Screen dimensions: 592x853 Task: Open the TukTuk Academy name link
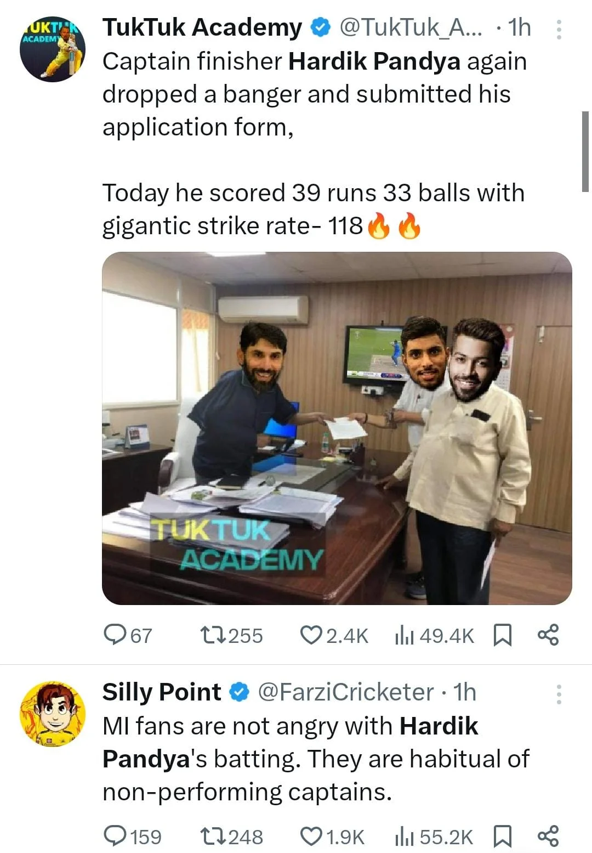click(x=202, y=27)
